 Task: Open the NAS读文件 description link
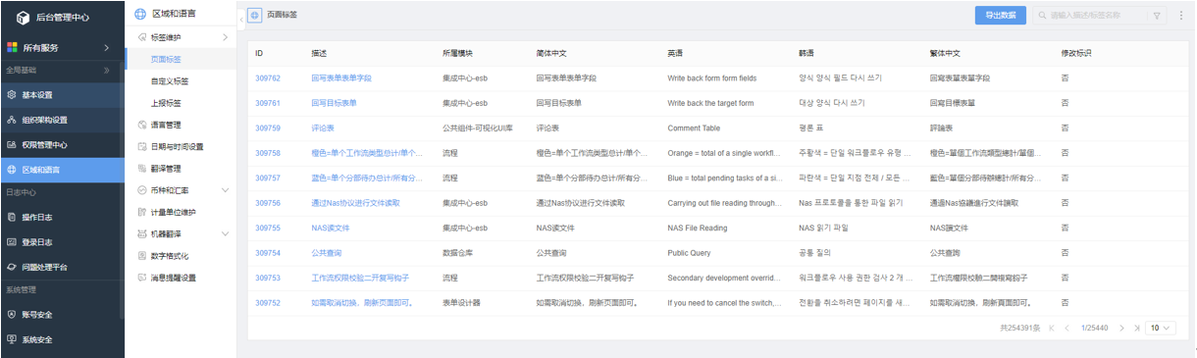point(331,228)
